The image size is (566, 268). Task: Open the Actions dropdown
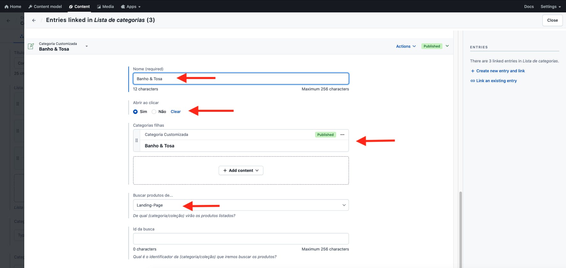point(406,46)
